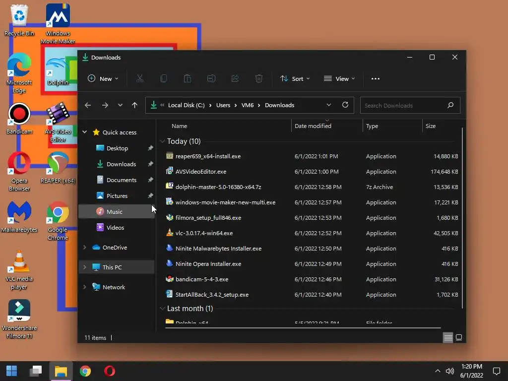Select Desktop in Quick access
The height and width of the screenshot is (381, 508).
point(117,148)
